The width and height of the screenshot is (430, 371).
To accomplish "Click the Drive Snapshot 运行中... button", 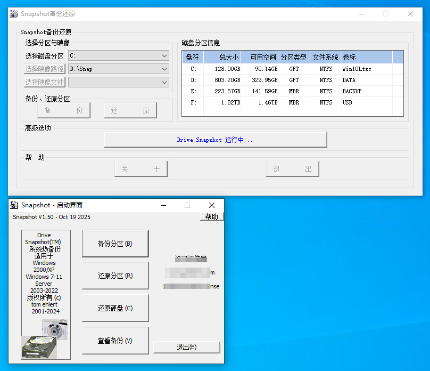I will 216,140.
